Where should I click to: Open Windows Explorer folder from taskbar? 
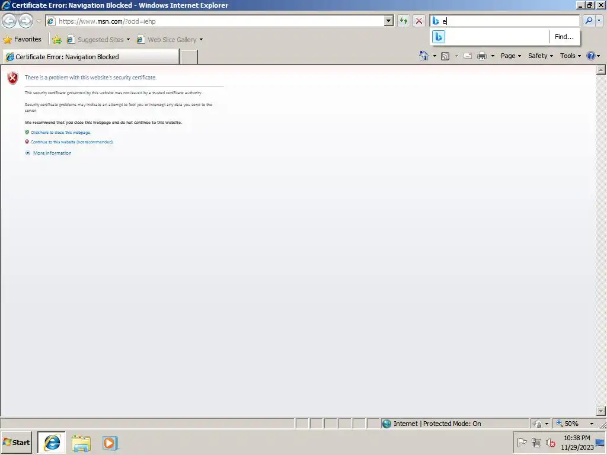click(x=81, y=443)
